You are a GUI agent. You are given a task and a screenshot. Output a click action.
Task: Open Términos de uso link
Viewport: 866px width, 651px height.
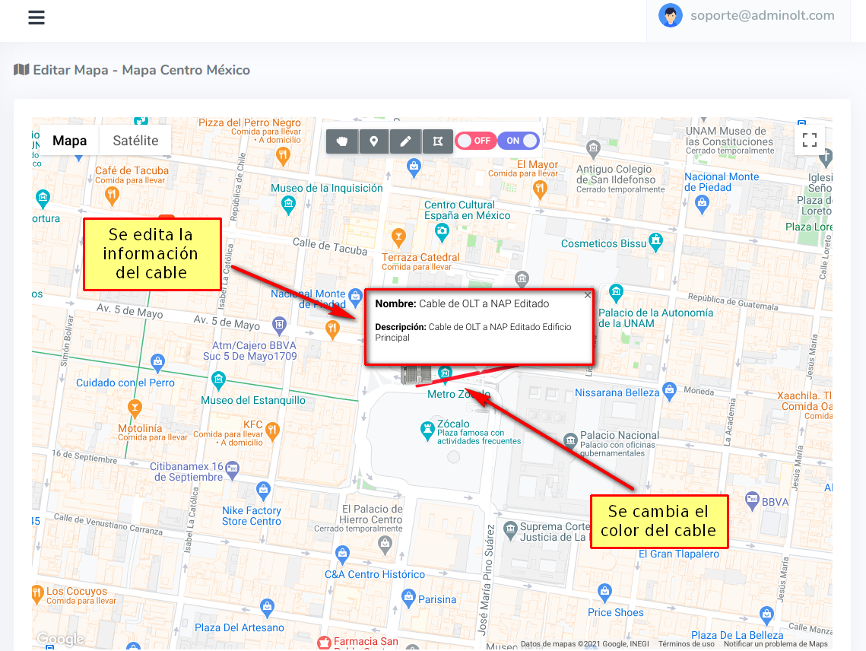coord(686,644)
